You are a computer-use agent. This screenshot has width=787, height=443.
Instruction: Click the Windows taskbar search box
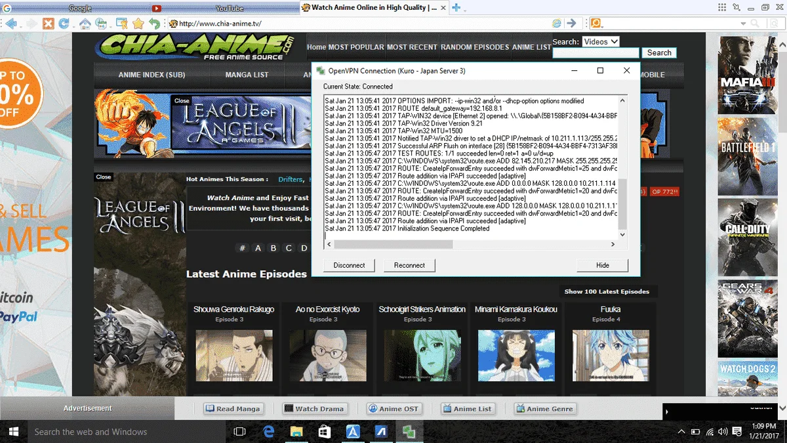pos(127,432)
